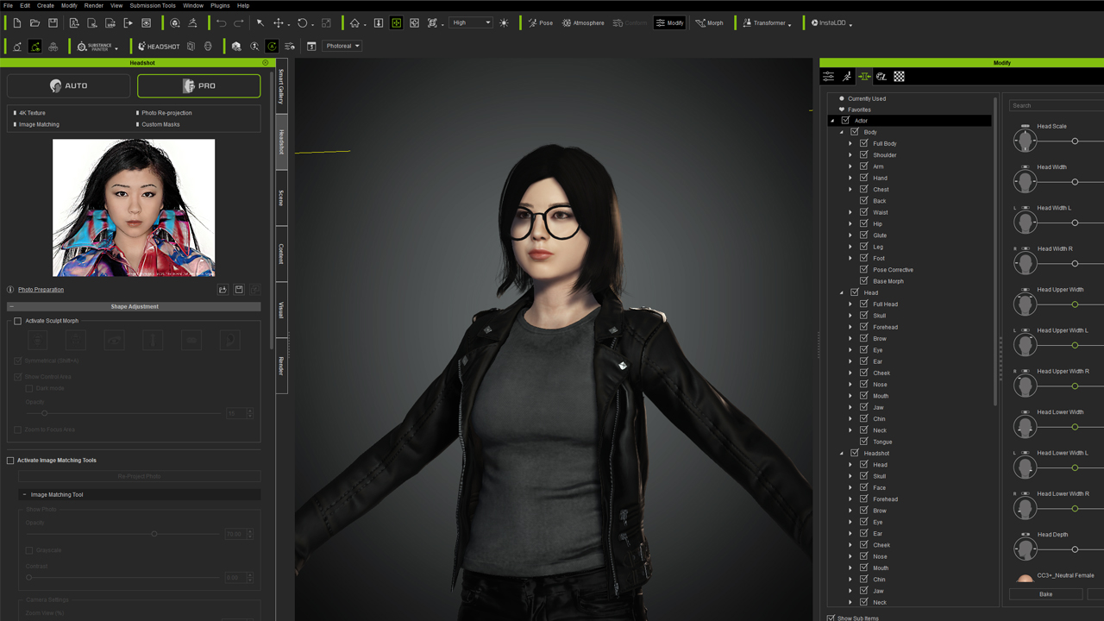
Task: Click the Head Width morph icon
Action: (x=1025, y=179)
